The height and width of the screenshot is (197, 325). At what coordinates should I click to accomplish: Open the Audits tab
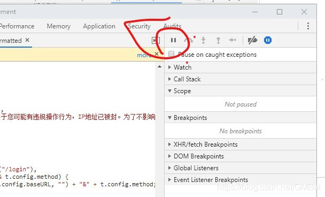172,26
